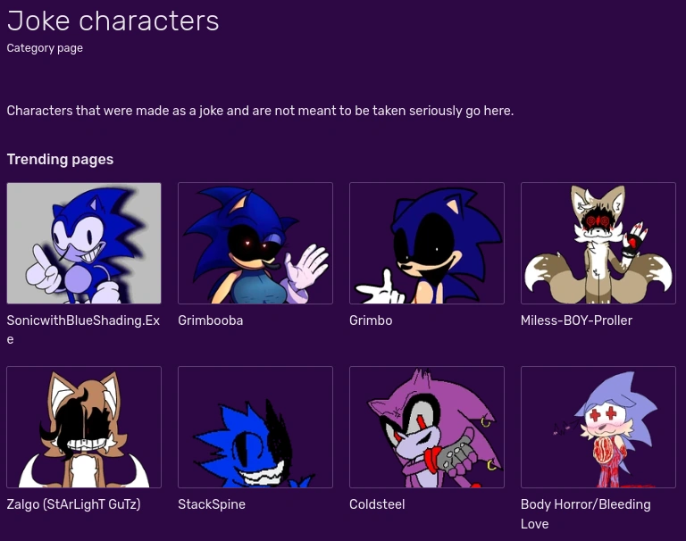Click the category description text
Image resolution: width=686 pixels, height=541 pixels.
[x=260, y=111]
